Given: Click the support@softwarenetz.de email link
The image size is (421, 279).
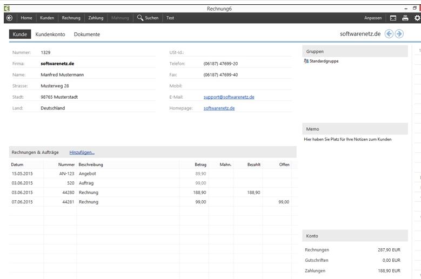Looking at the screenshot, I should point(229,97).
